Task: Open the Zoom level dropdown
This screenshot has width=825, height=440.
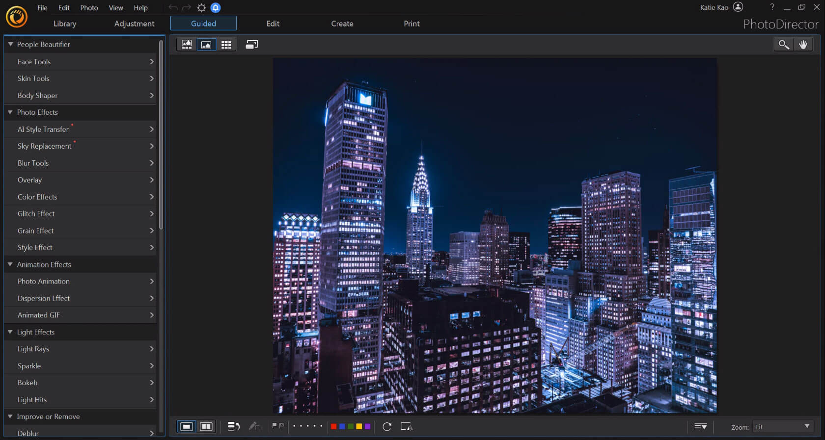Action: point(783,427)
